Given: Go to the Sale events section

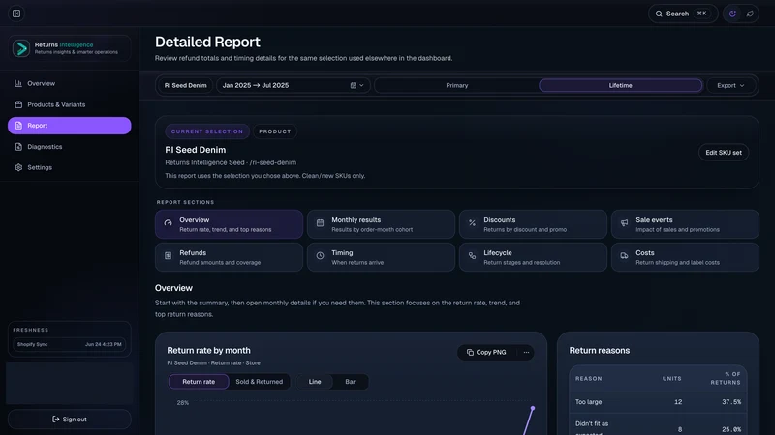Looking at the screenshot, I should click(685, 224).
